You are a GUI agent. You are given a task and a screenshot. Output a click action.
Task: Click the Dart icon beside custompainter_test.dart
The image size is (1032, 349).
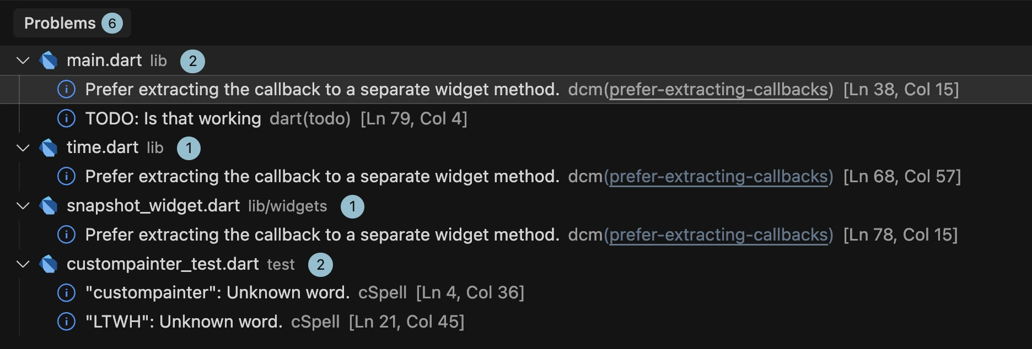(x=49, y=264)
